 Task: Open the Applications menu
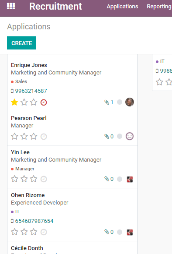tap(122, 7)
